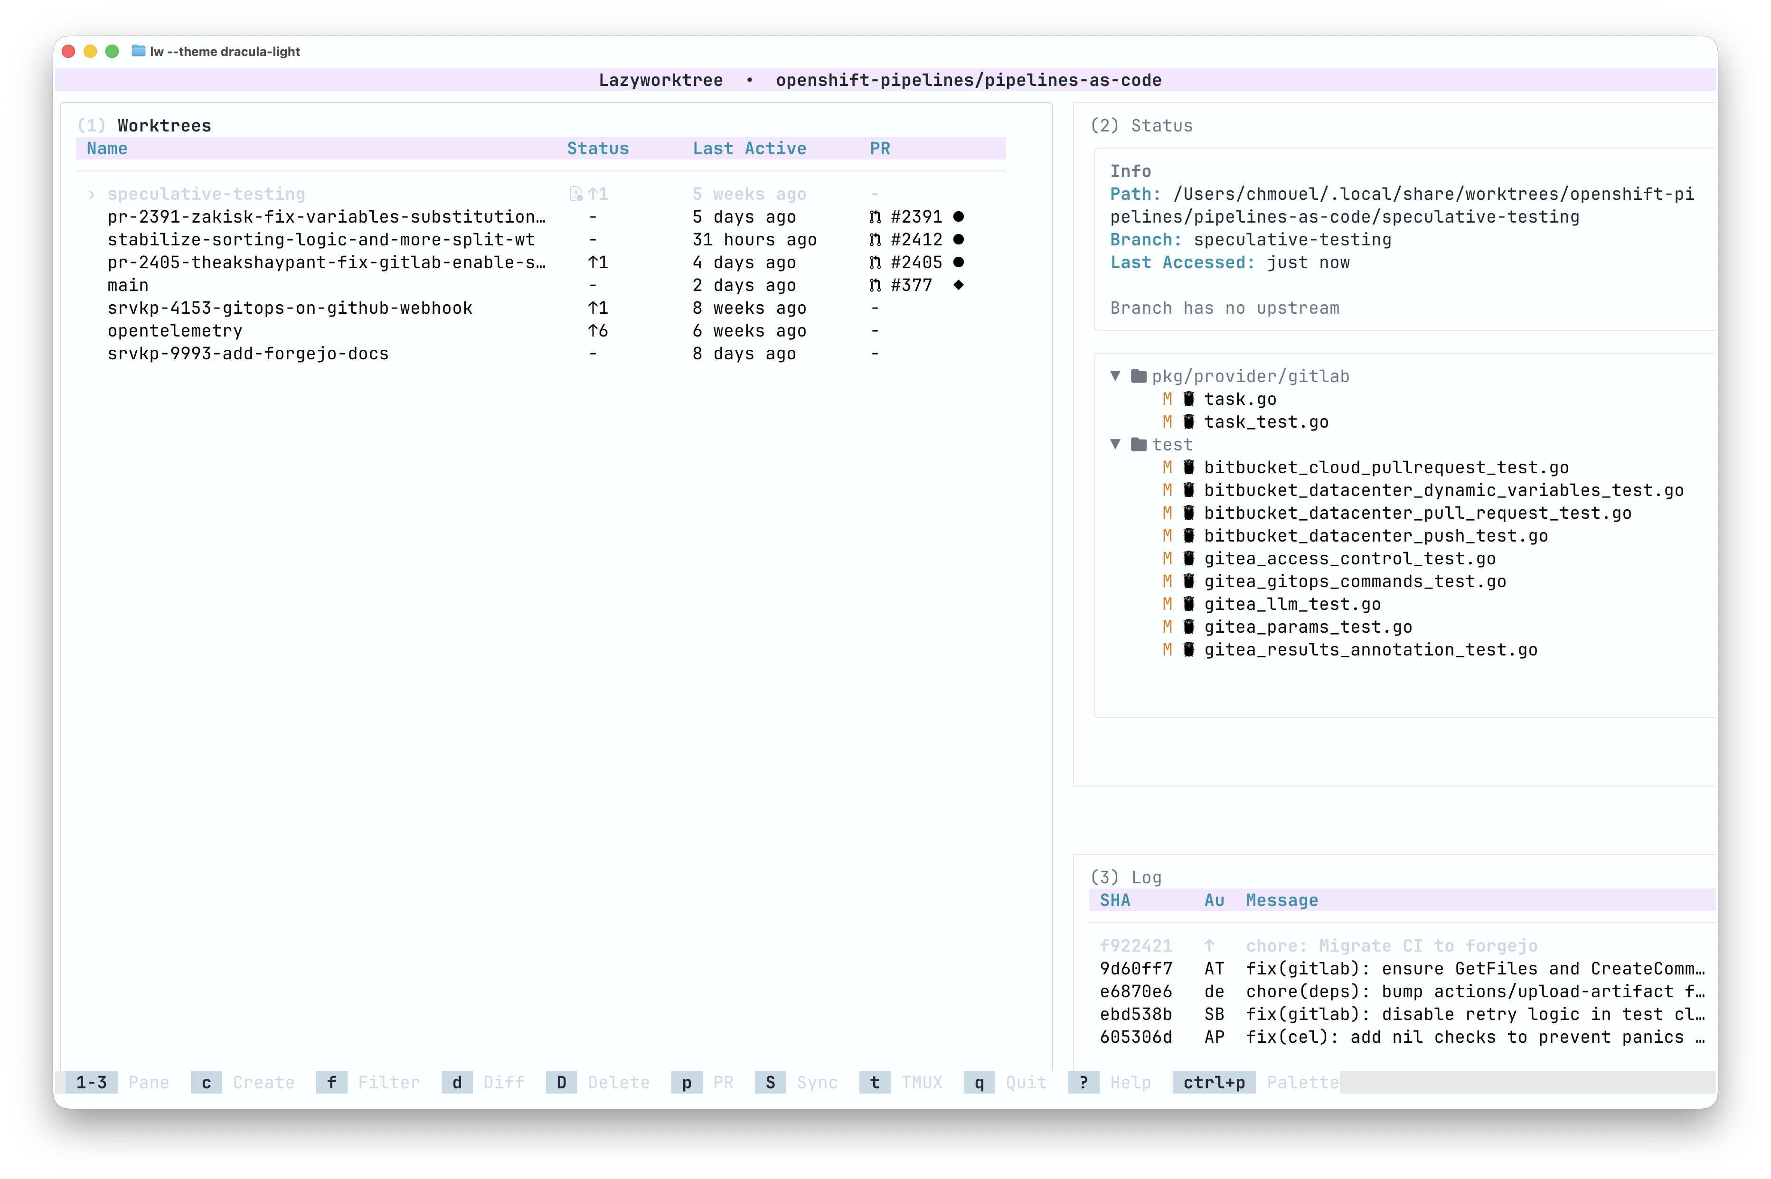Open Help from the bottom bar

pos(1130,1083)
